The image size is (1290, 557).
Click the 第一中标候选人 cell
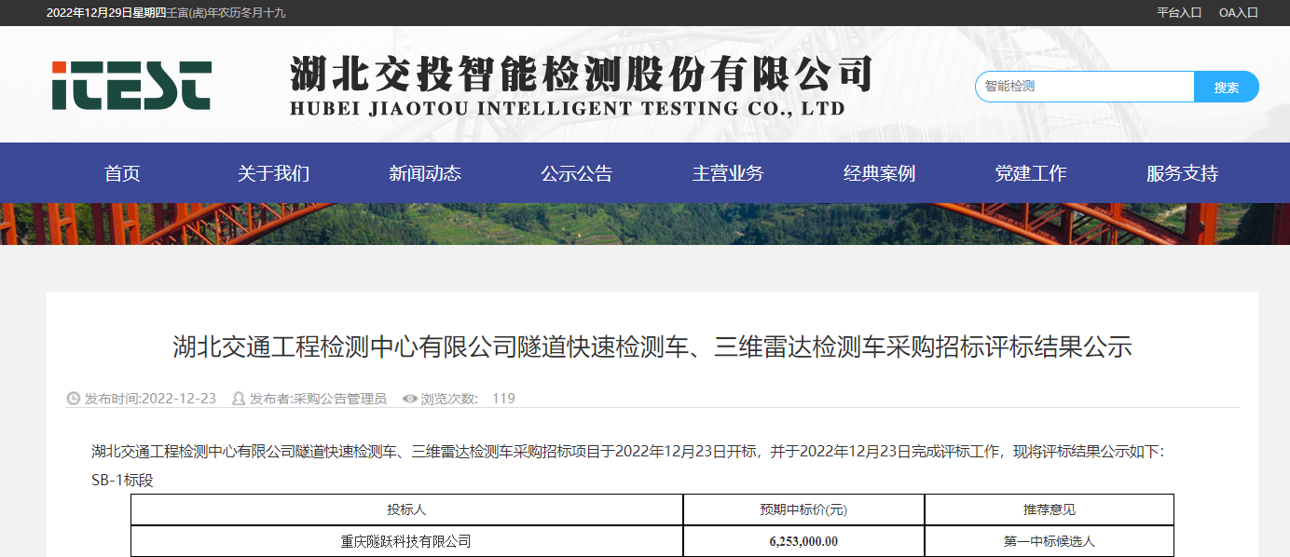click(1050, 541)
